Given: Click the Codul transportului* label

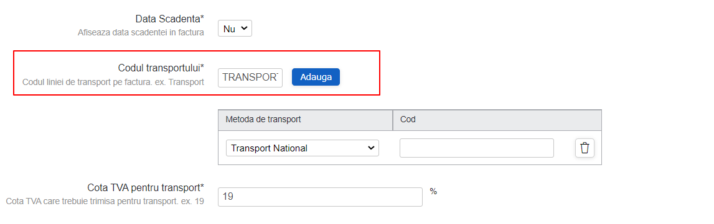Looking at the screenshot, I should click(x=161, y=68).
